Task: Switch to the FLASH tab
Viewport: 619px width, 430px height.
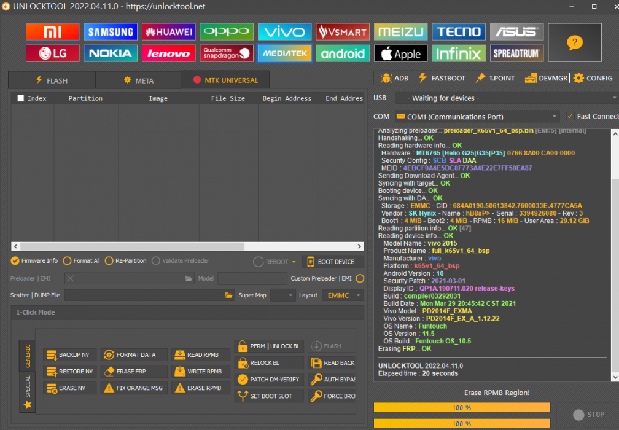Action: click(x=52, y=80)
